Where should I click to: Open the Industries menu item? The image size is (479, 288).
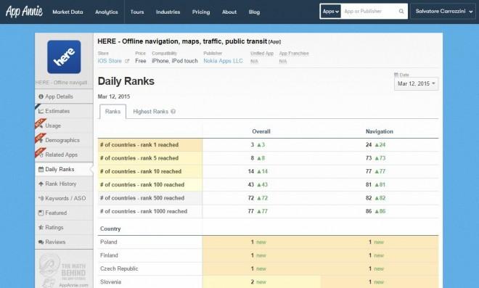[x=168, y=12]
